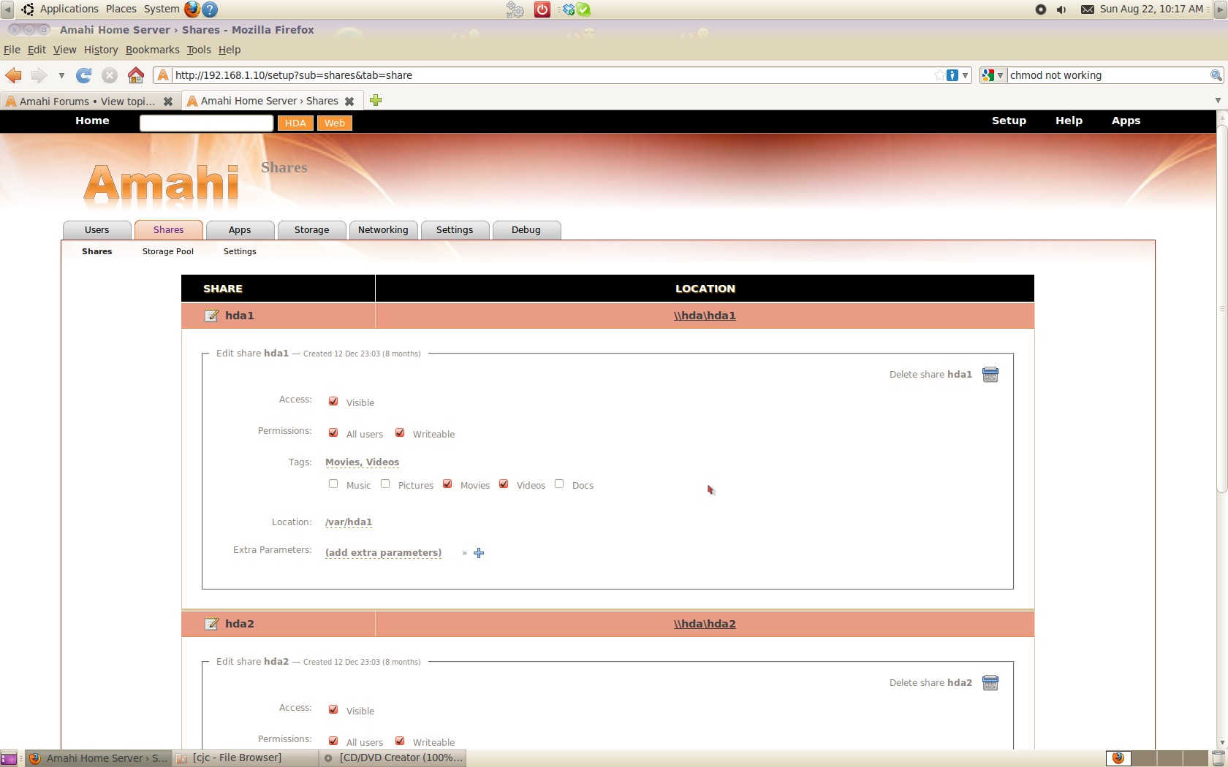This screenshot has width=1228, height=767.
Task: Launch Firefox from the top panel icon
Action: pyautogui.click(x=192, y=9)
